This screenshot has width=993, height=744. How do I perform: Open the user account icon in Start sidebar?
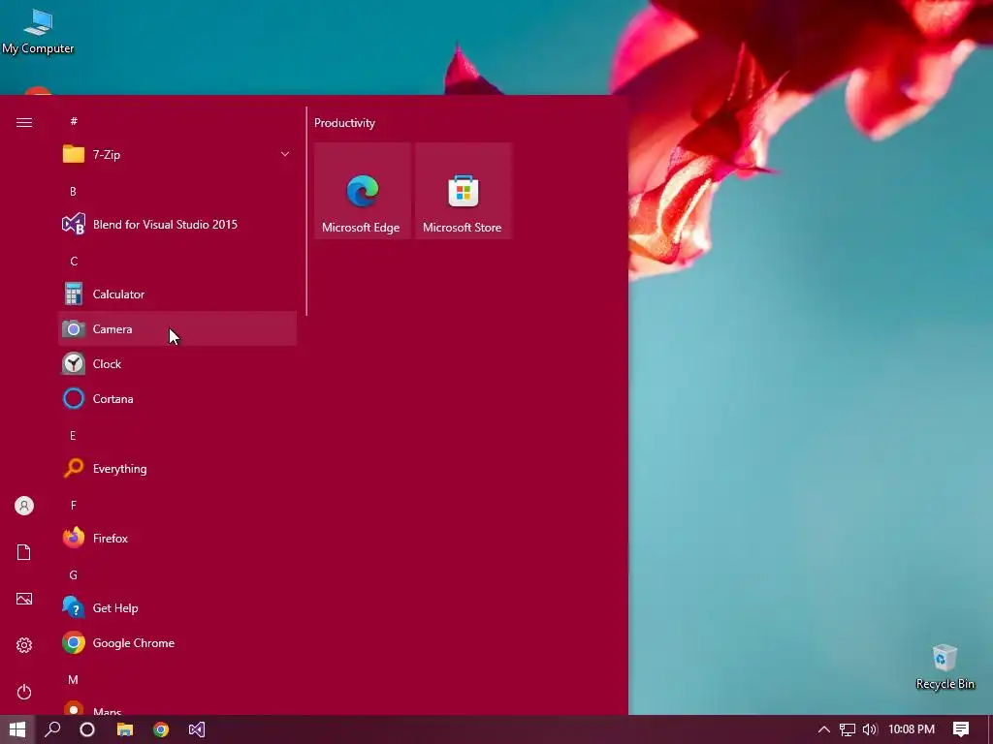tap(24, 506)
